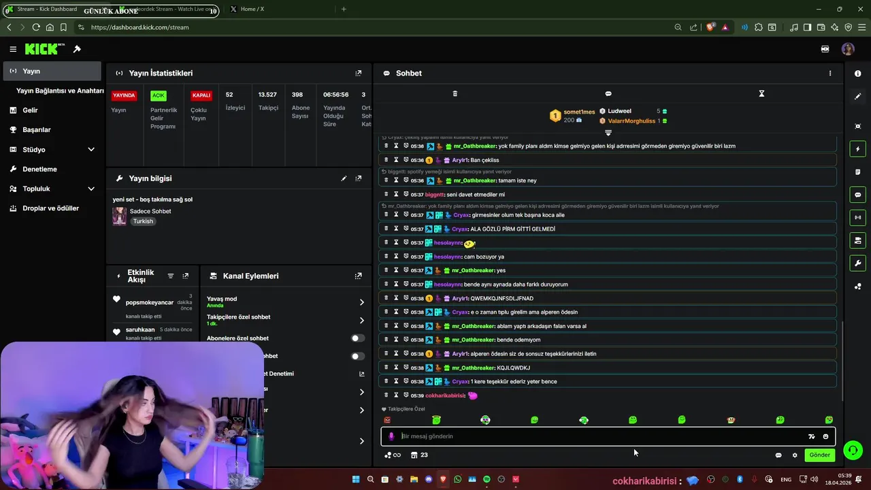Screen dimensions: 871x490
Task: Click popsmokeyancar in activity feed
Action: tap(150, 302)
